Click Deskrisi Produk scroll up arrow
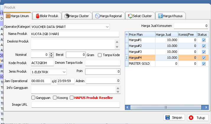 pos(117,42)
